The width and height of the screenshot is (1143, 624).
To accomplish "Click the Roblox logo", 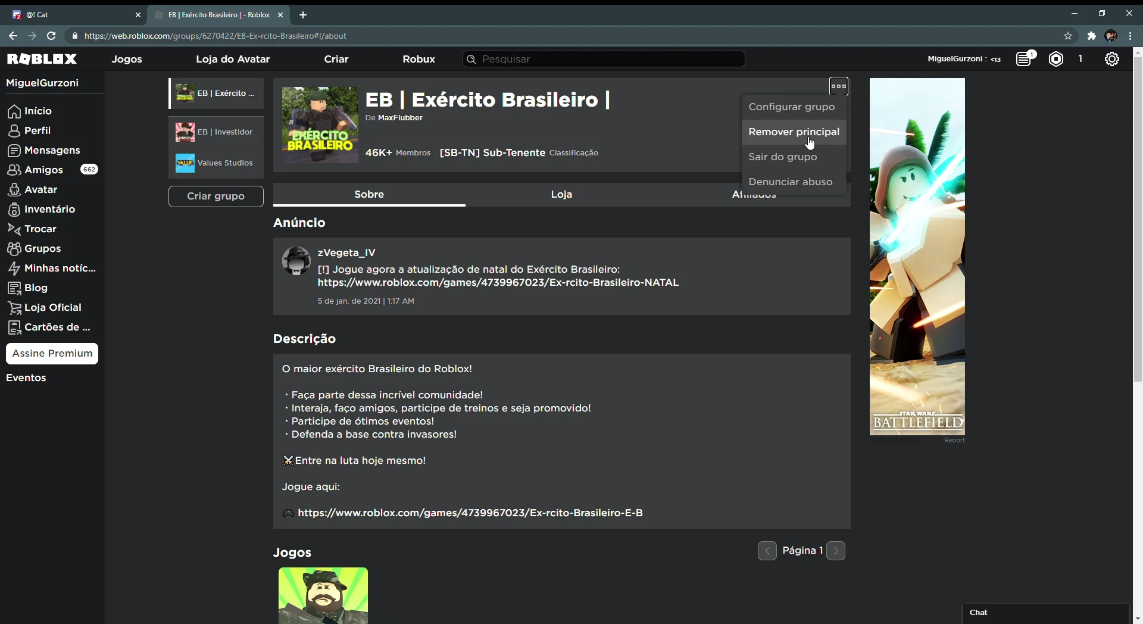I will [42, 59].
